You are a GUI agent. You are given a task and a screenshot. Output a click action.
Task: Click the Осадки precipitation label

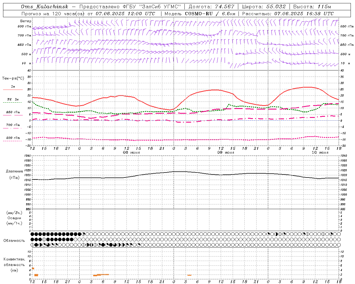[x=14, y=218]
